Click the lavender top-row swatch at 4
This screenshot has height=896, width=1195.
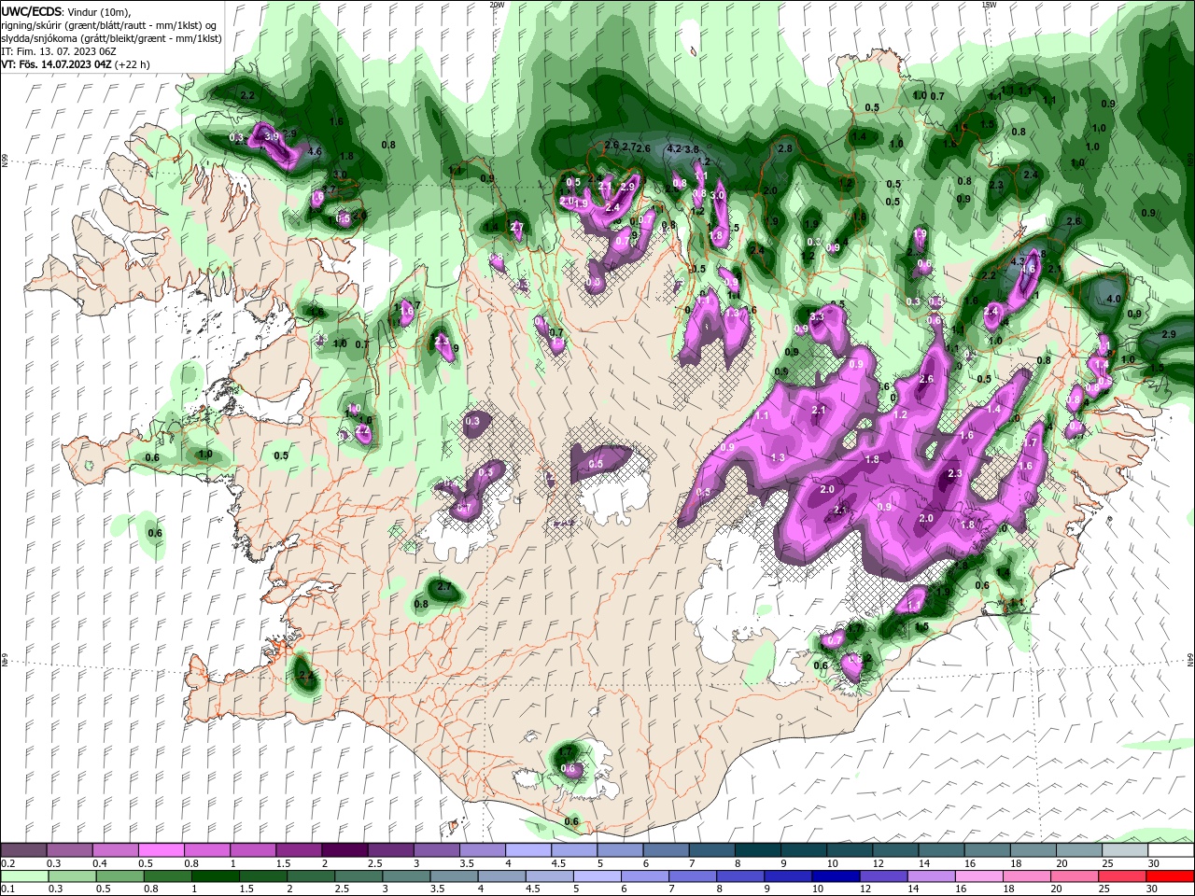click(527, 850)
